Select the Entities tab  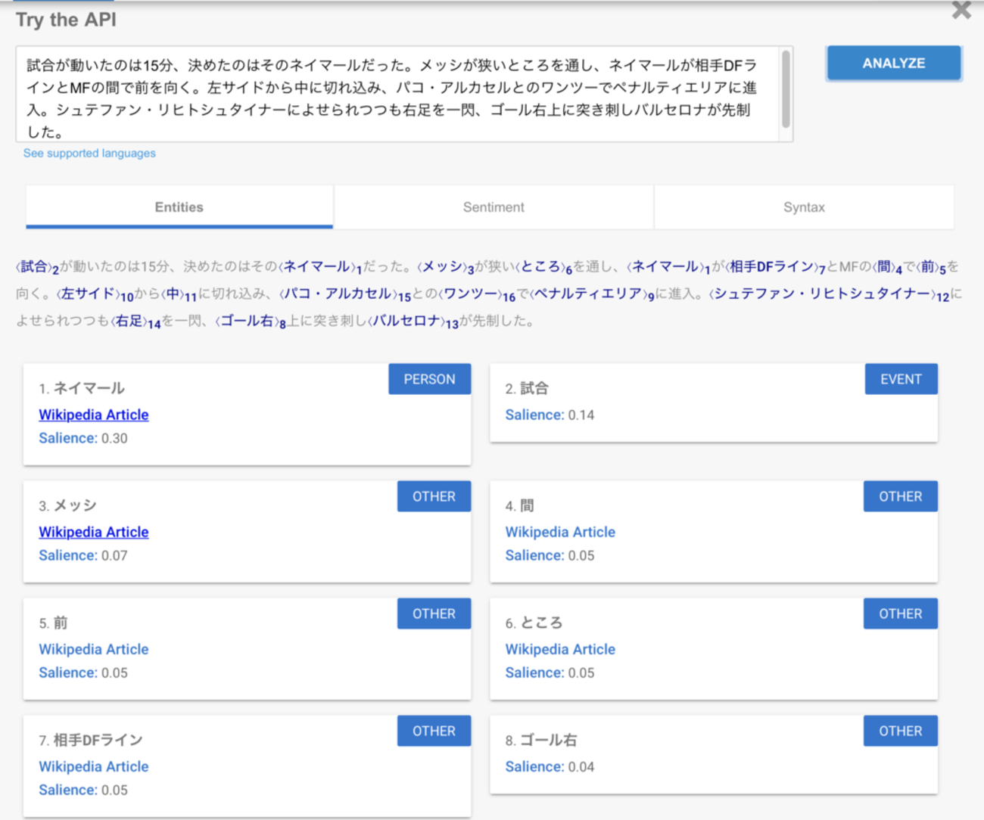click(179, 207)
